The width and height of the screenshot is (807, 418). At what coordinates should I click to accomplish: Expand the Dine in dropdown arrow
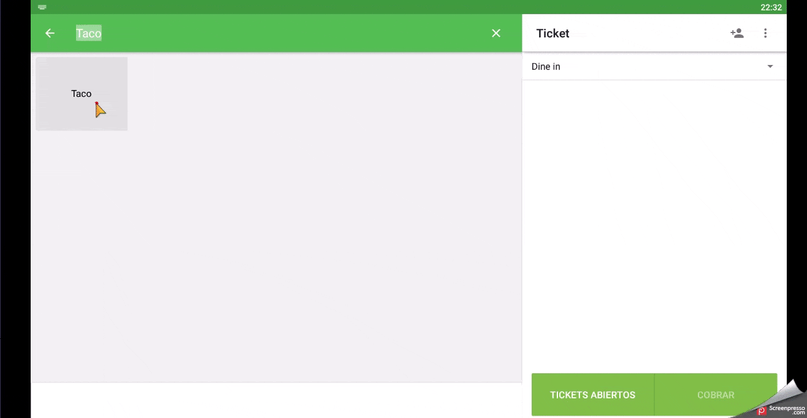[770, 66]
